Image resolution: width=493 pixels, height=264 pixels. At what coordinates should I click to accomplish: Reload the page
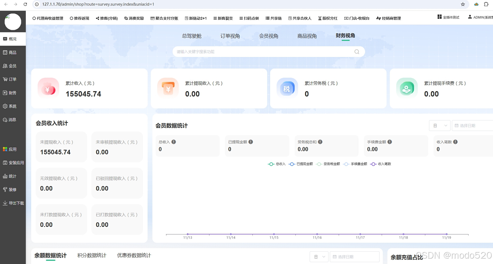coord(25,4)
